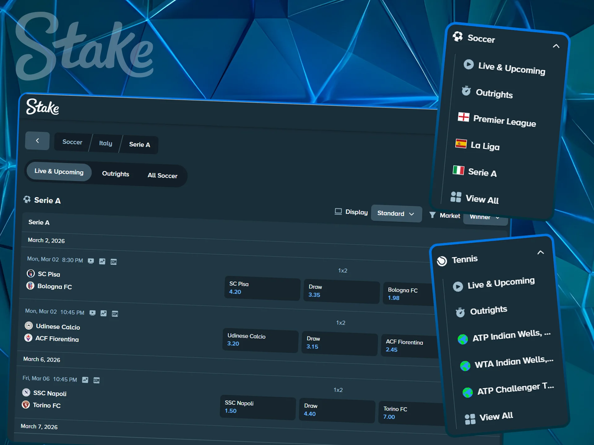Viewport: 594px width, 445px height.
Task: Open Tennis Outrights in sidebar
Action: coord(481,311)
